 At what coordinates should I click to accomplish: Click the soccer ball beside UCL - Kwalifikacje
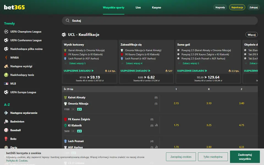pos(64,35)
